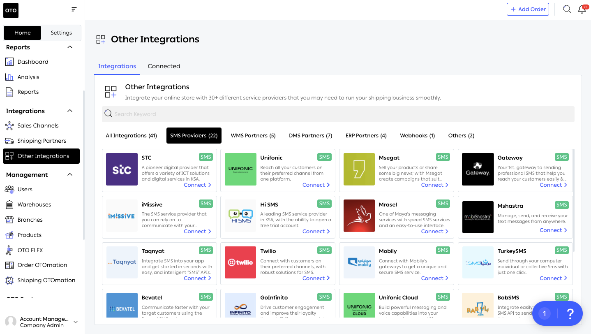Switch to the Connected tab
This screenshot has height=334, width=591.
tap(164, 66)
